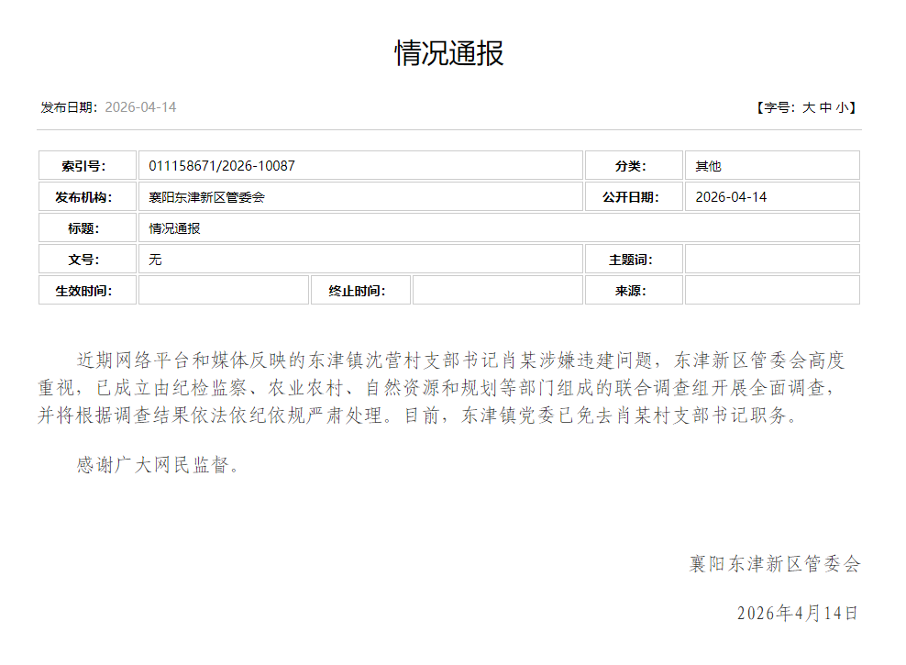Click the 公开日期 value 2026-04-14
The height and width of the screenshot is (665, 906).
pyautogui.click(x=731, y=197)
